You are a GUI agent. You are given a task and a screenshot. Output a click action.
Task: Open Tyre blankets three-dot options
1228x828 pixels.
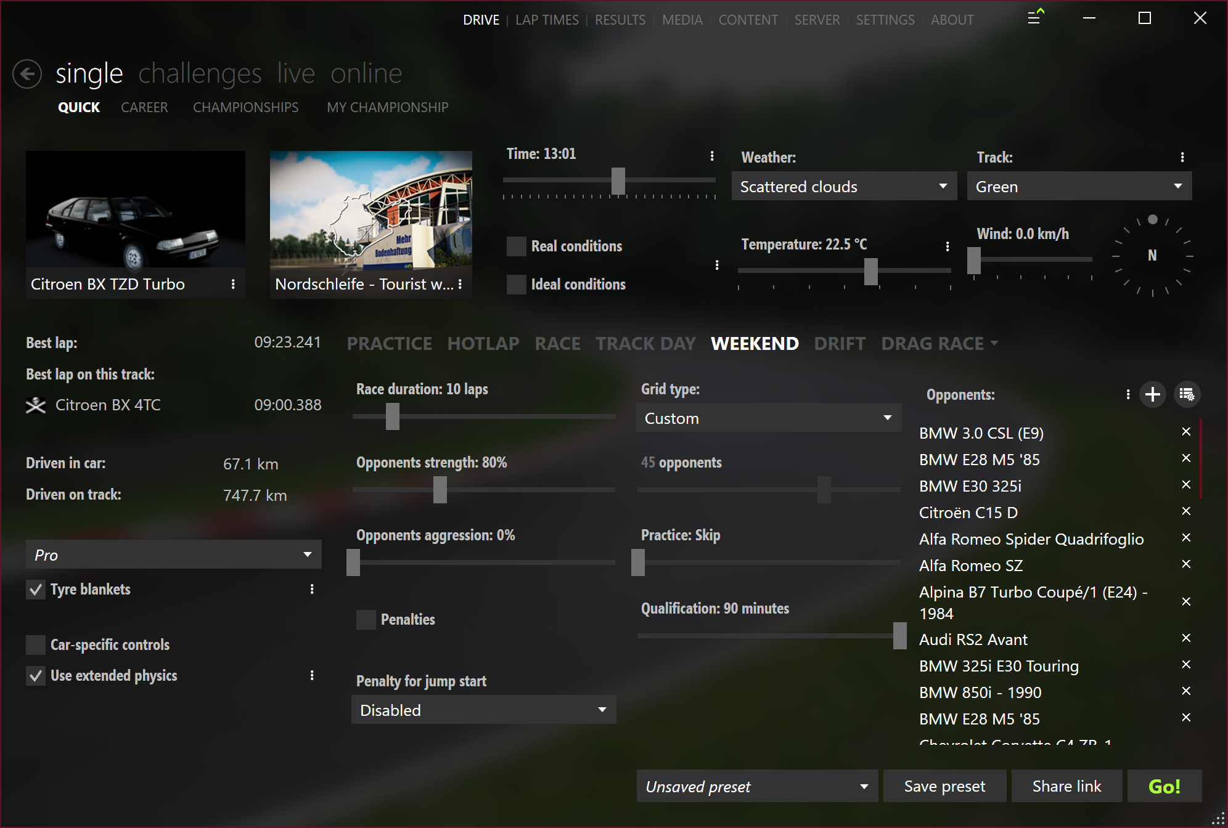point(312,589)
